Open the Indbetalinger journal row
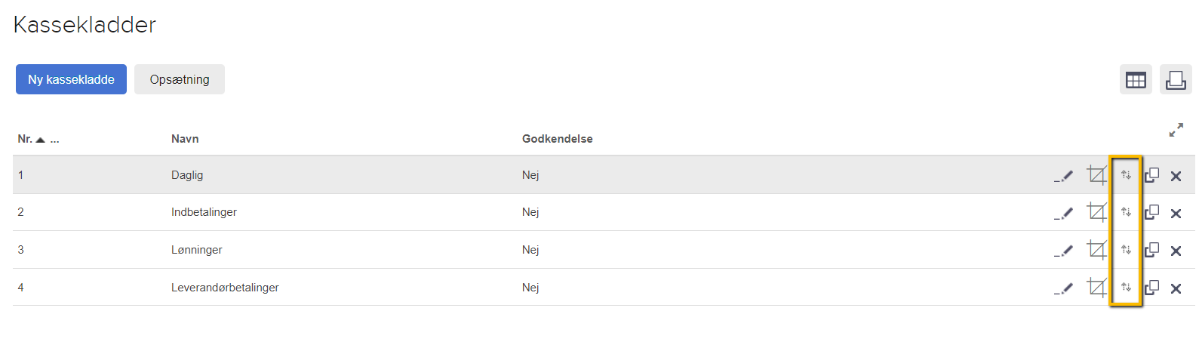Screen dimensions: 1199x348 click(204, 212)
